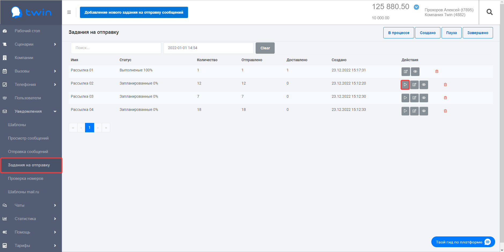The width and height of the screenshot is (504, 252).
Task: Go to last page with » arrow
Action: [106, 128]
